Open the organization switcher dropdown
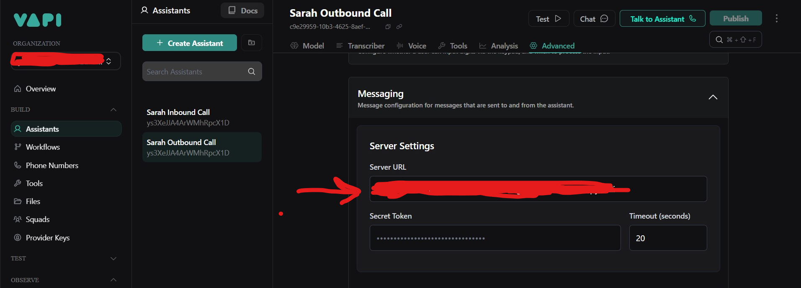Image resolution: width=801 pixels, height=288 pixels. point(66,61)
